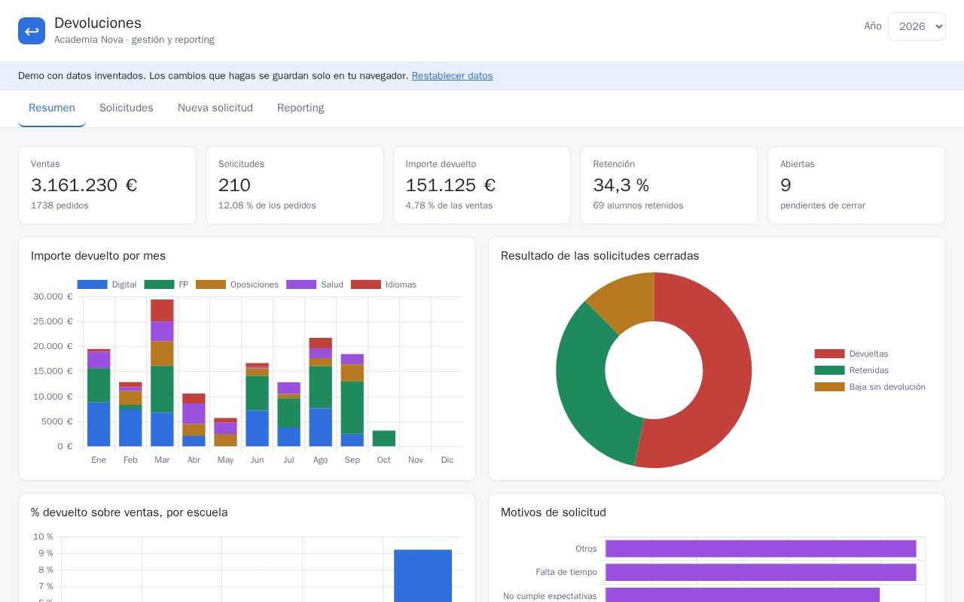Open the Solicitudes tab
The image size is (964, 602).
click(127, 108)
